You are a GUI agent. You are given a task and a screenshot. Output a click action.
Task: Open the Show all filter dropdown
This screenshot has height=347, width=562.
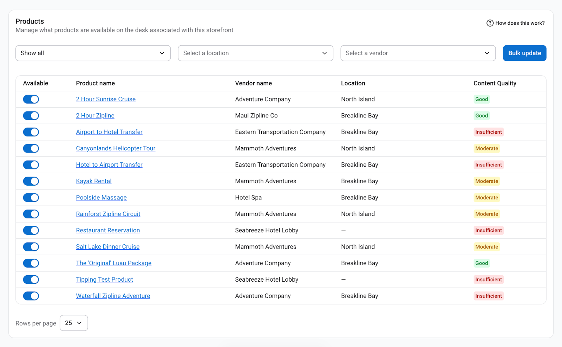click(93, 53)
